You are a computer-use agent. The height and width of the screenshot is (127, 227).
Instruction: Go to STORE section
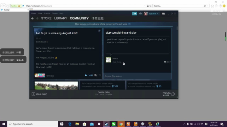pos(46,18)
